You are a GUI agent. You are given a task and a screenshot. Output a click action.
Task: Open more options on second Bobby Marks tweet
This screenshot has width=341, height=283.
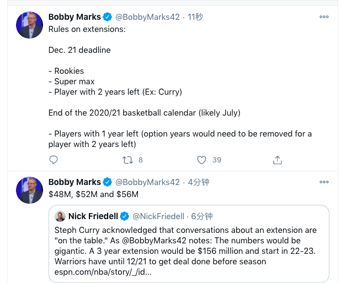click(x=324, y=182)
